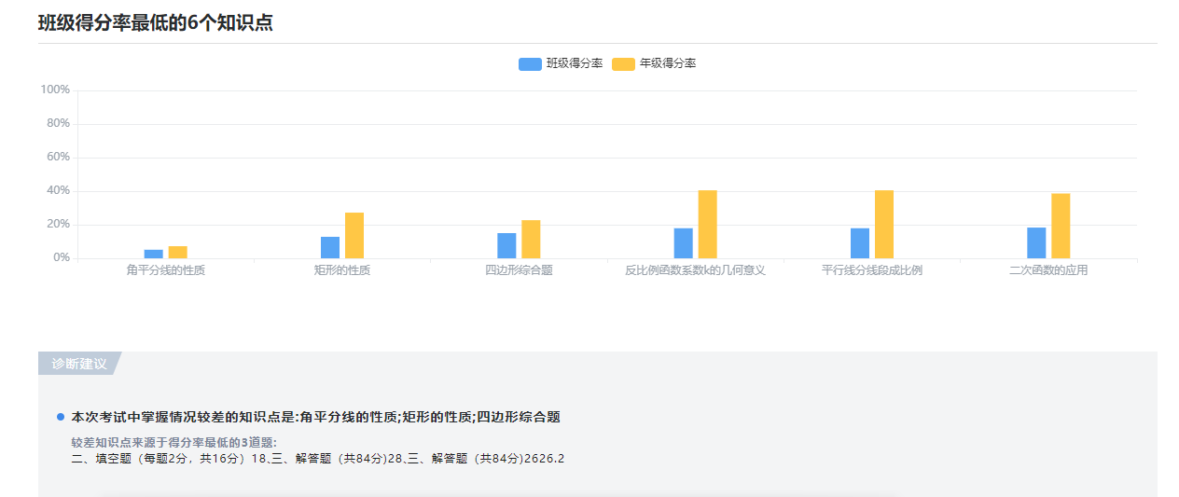1179x497 pixels.
Task: Toggle the 年级得分率 legend item
Action: 654,63
